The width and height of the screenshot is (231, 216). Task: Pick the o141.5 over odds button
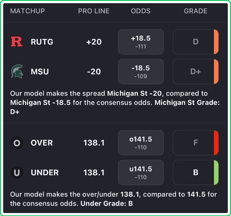tap(141, 143)
